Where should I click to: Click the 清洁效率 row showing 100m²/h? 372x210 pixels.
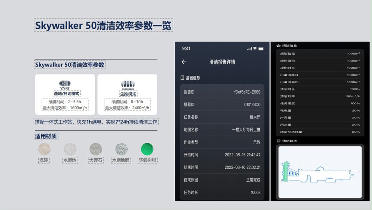[320, 96]
